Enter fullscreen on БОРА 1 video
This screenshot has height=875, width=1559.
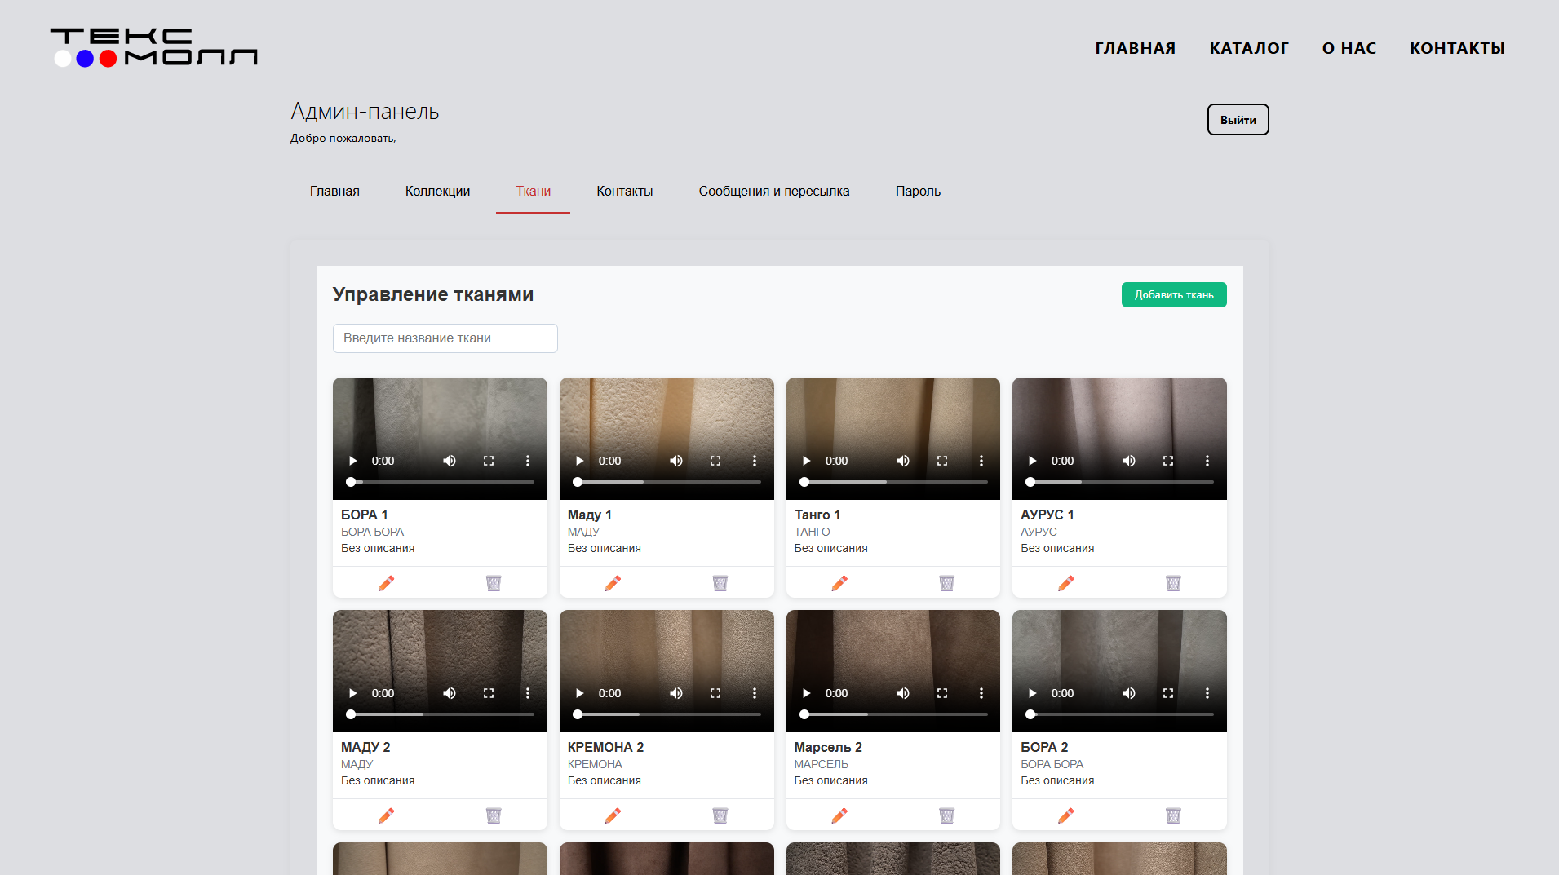click(489, 461)
